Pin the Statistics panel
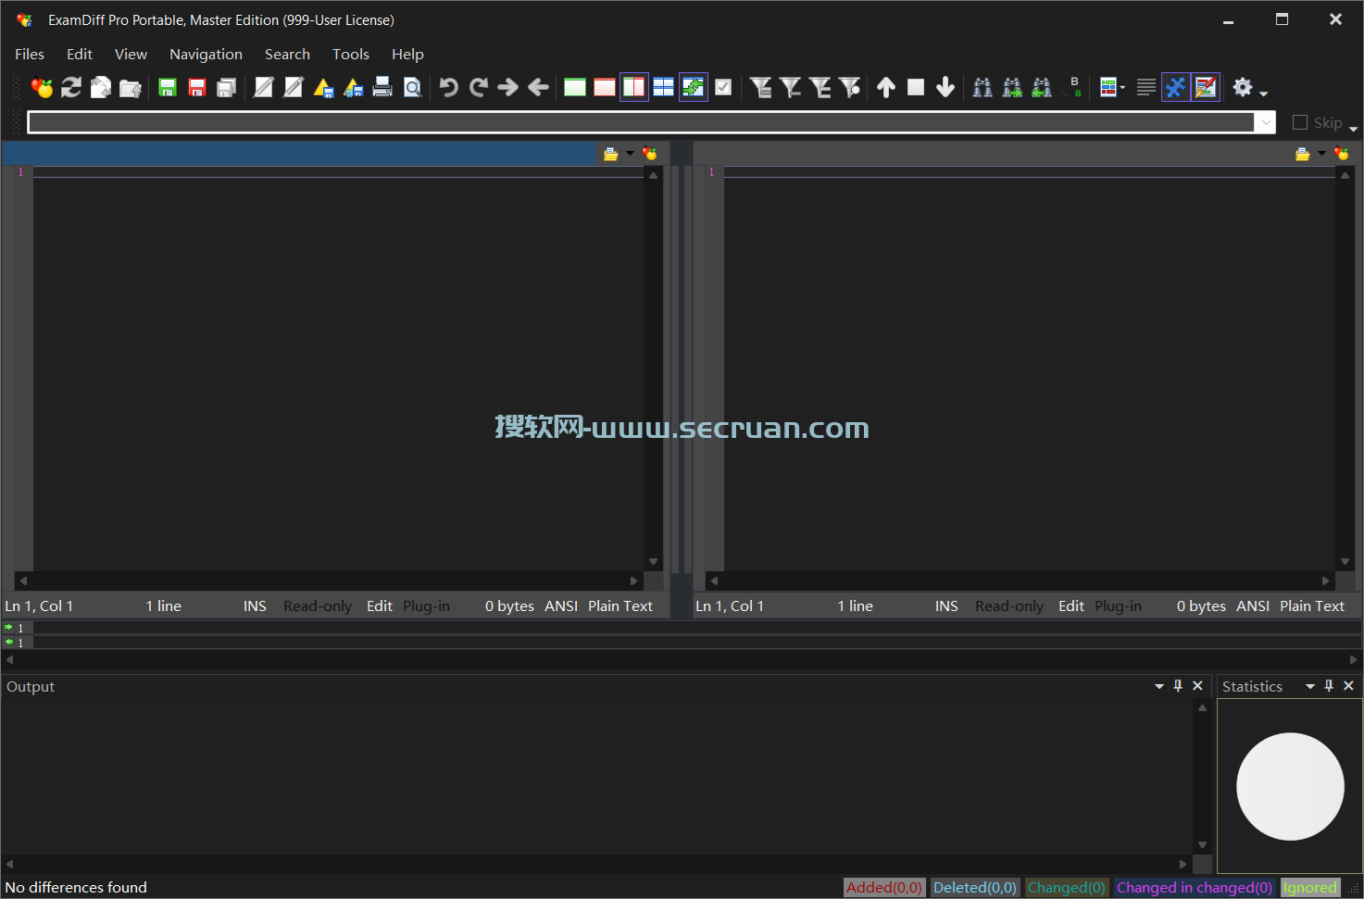Viewport: 1364px width, 899px height. 1329,686
